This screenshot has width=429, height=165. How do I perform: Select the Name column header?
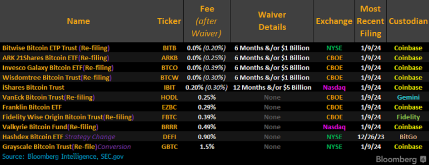[x=78, y=21]
